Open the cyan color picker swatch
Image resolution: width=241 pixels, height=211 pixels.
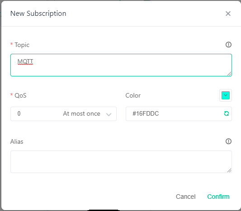click(226, 95)
